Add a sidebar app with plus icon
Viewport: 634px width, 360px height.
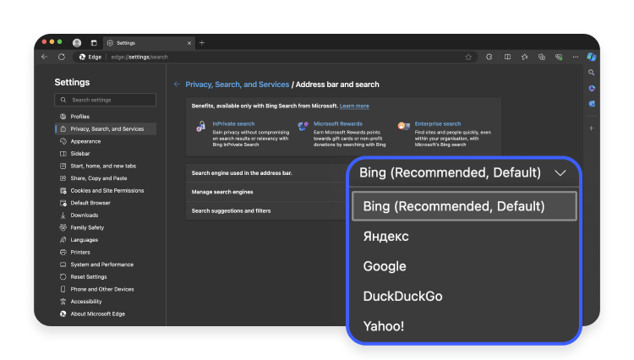point(591,128)
